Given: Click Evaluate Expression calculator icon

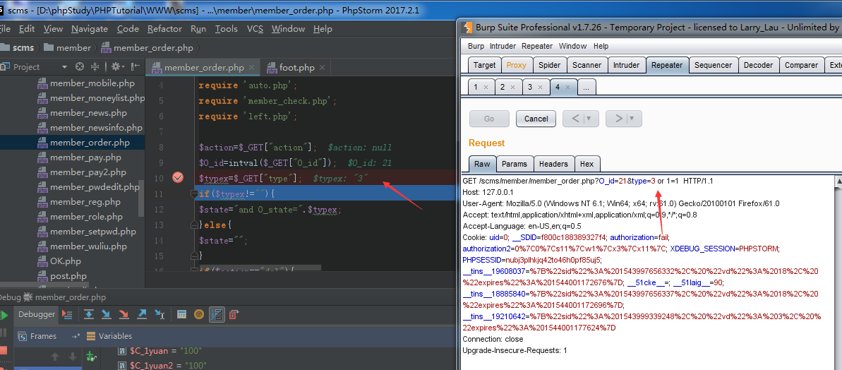Looking at the screenshot, I should coord(181,314).
